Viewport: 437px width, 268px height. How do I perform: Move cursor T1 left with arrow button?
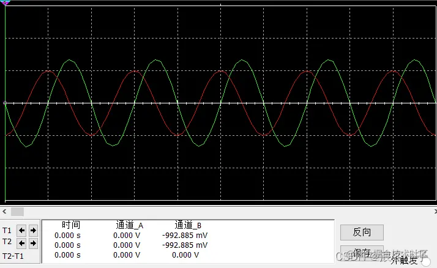pyautogui.click(x=21, y=231)
